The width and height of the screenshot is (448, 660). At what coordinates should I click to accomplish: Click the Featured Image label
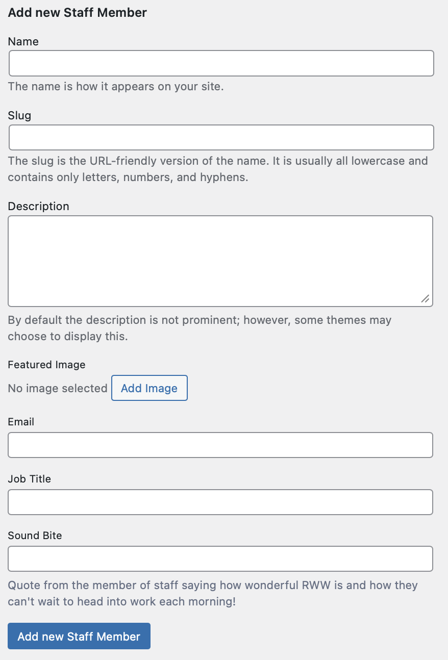tap(47, 365)
